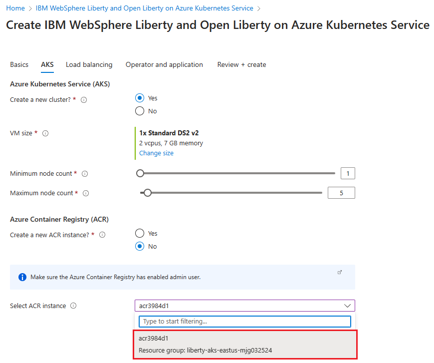
Task: Pick acr3984d1 option from dropdown list
Action: point(245,344)
